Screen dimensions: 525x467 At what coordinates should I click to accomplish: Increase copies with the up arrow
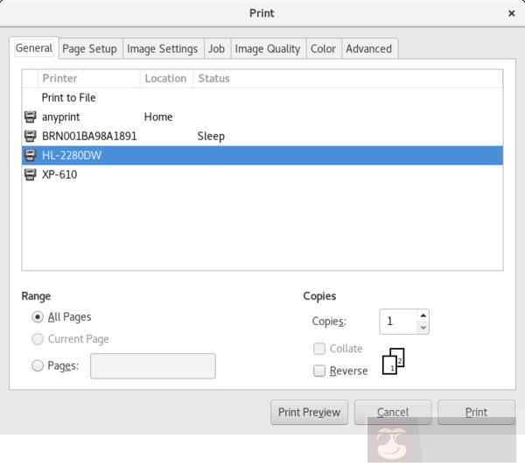(x=423, y=315)
